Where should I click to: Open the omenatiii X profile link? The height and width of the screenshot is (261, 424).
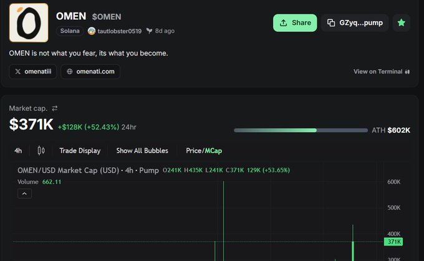32,72
